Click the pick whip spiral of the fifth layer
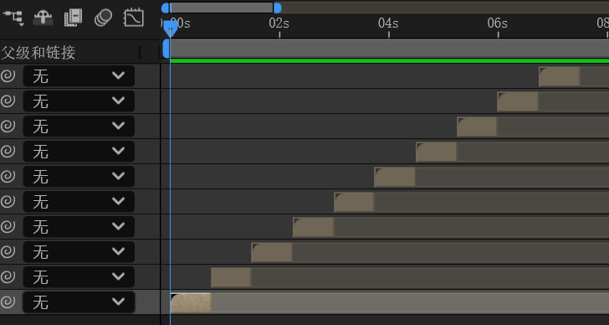609x325 pixels. click(x=8, y=176)
